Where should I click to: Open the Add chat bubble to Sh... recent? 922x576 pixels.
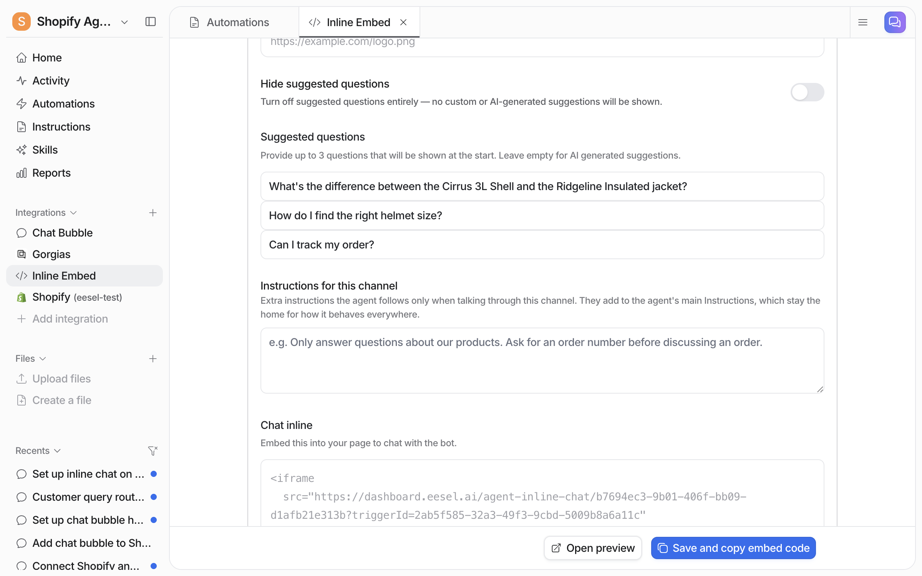click(x=85, y=543)
